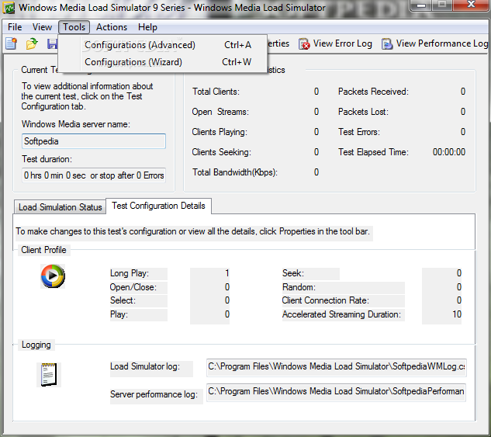
Task: Click the Packets Lost label
Action: (363, 112)
